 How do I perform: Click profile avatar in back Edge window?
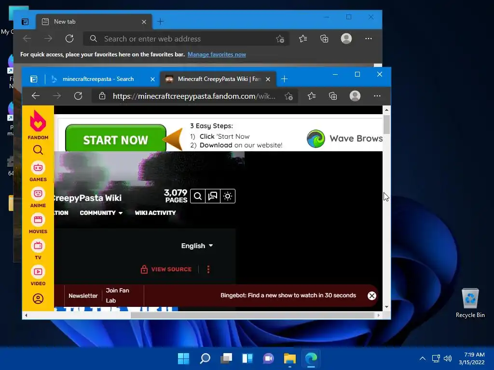coord(346,39)
